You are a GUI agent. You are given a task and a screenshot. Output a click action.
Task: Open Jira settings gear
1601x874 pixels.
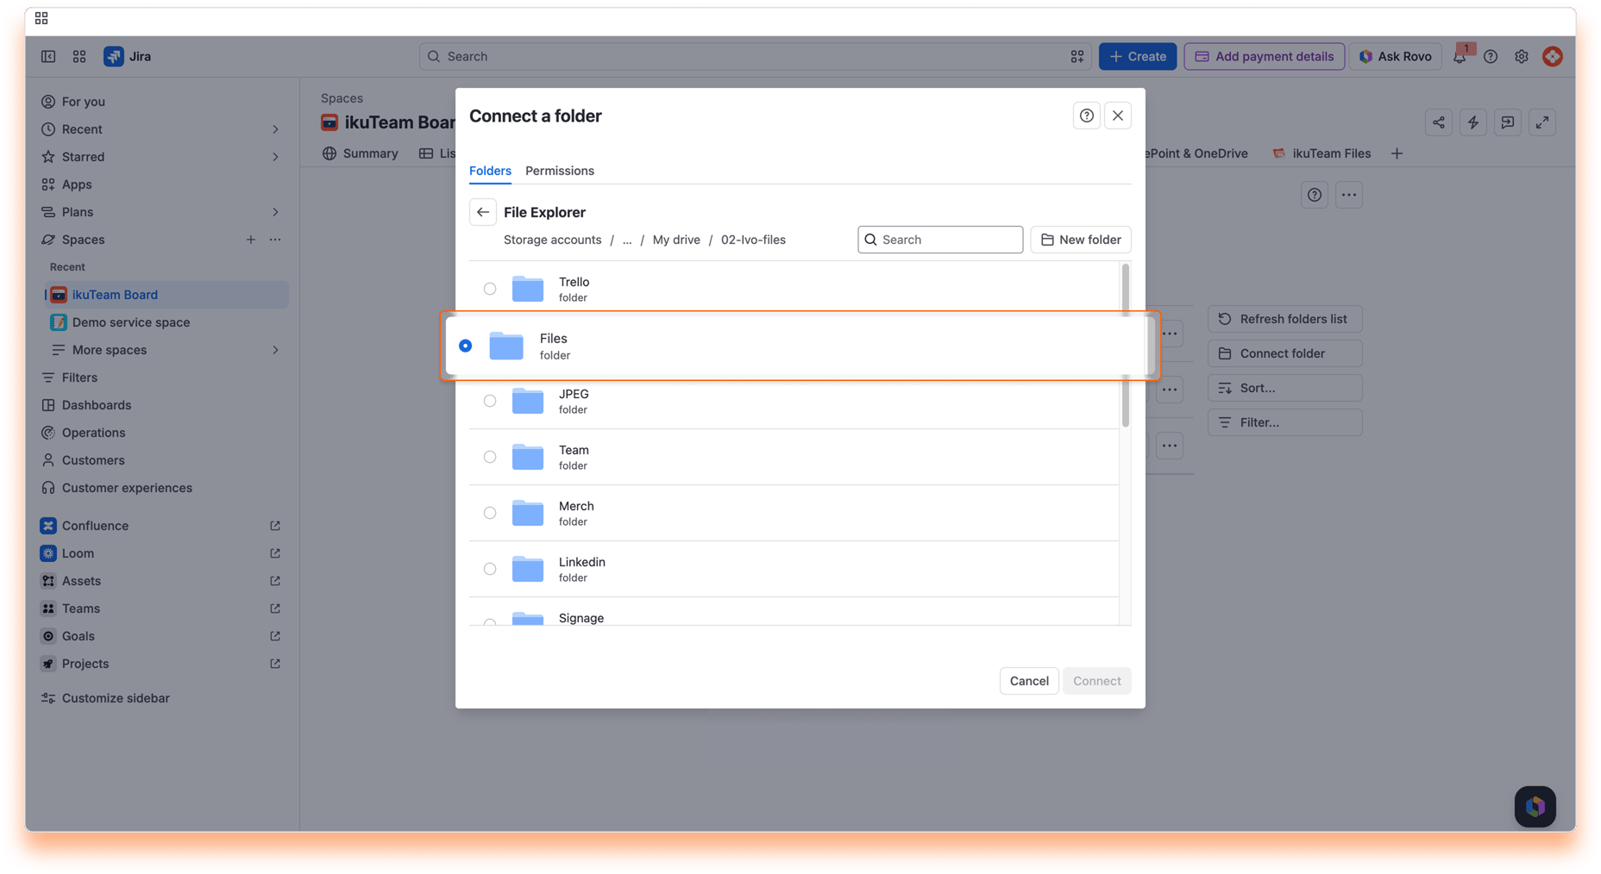point(1522,56)
